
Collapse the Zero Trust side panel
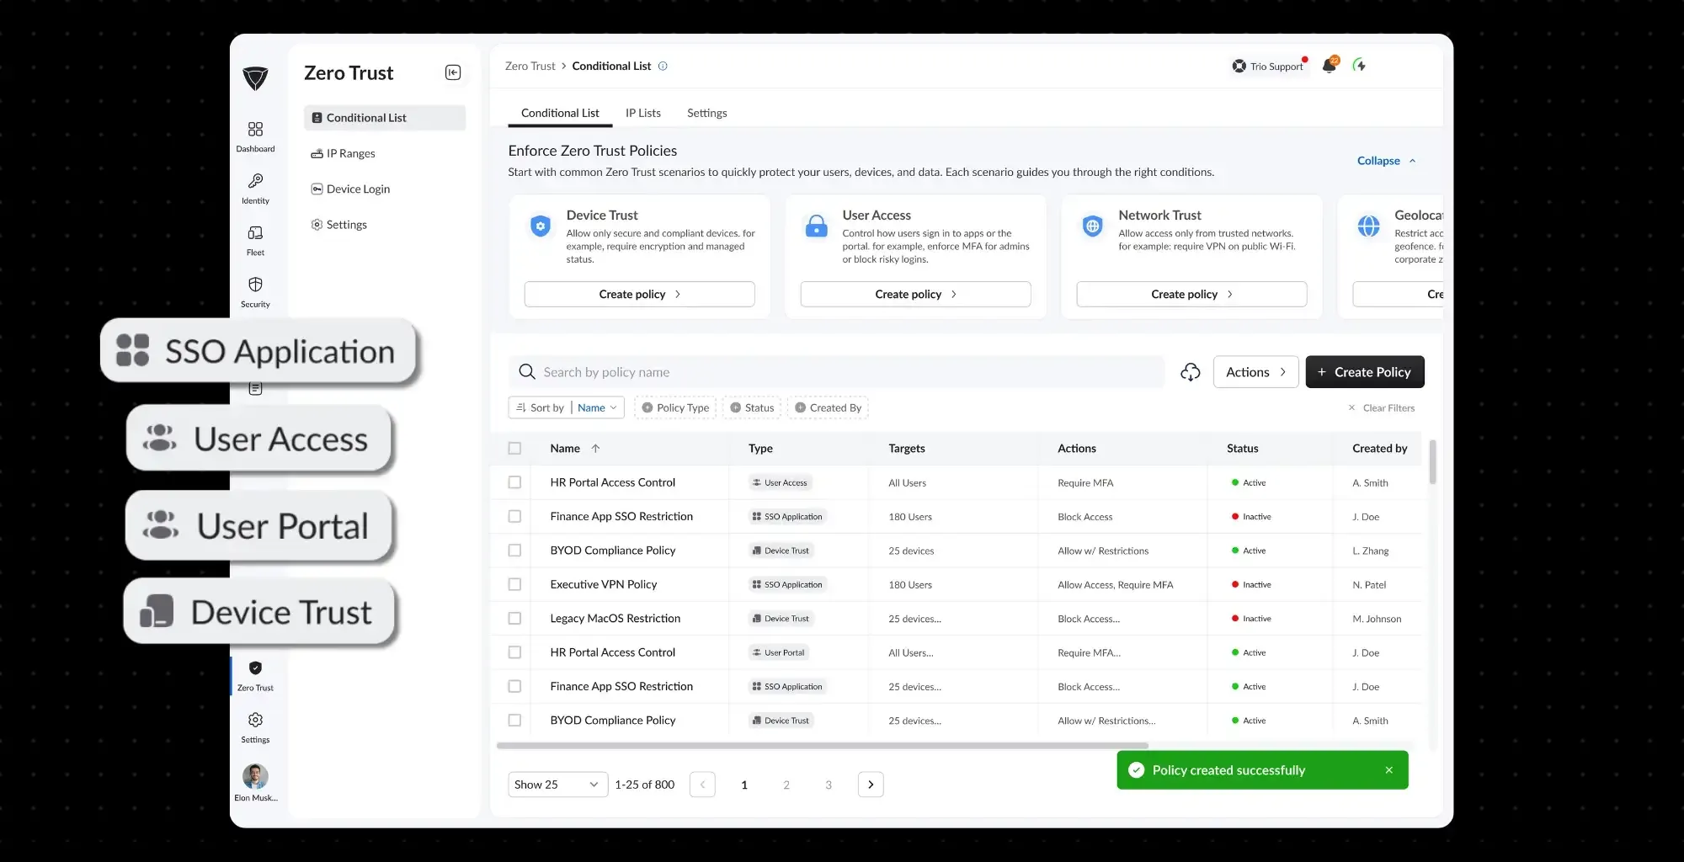click(x=453, y=72)
